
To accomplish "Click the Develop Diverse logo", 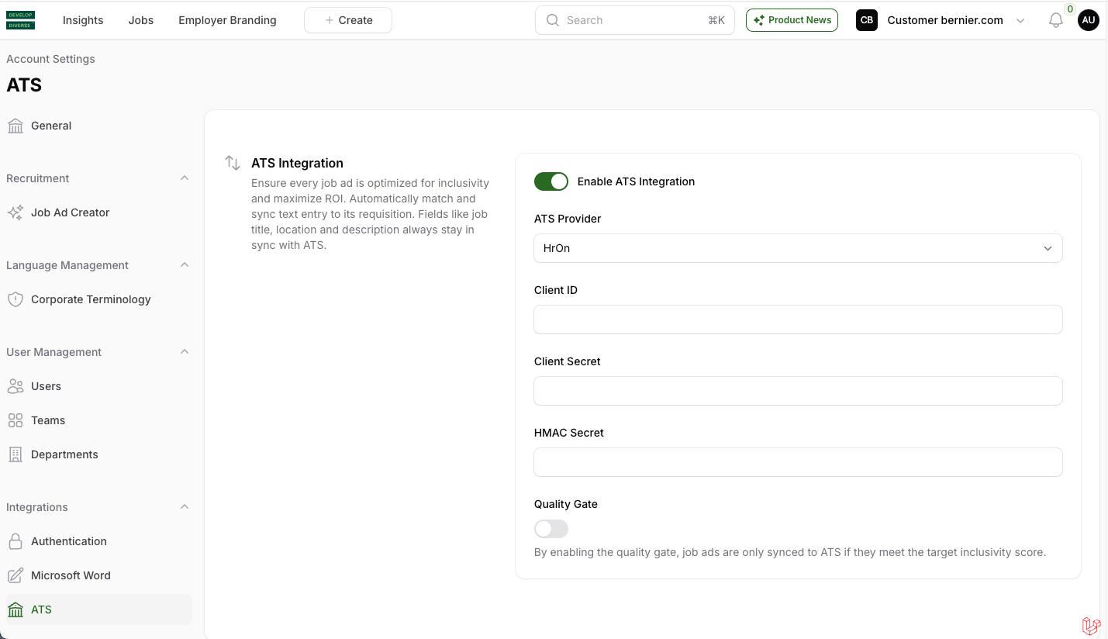I will pyautogui.click(x=21, y=20).
